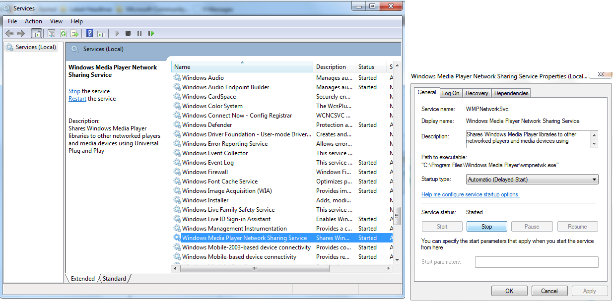The height and width of the screenshot is (301, 613).
Task: Open the Help menu
Action: [76, 21]
